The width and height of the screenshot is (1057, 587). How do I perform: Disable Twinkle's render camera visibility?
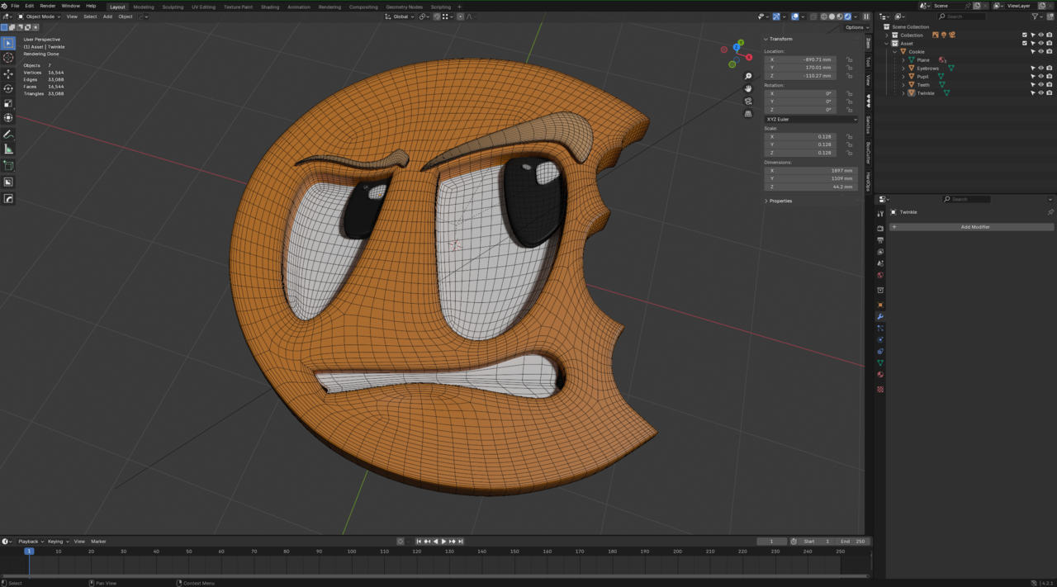pyautogui.click(x=1050, y=93)
